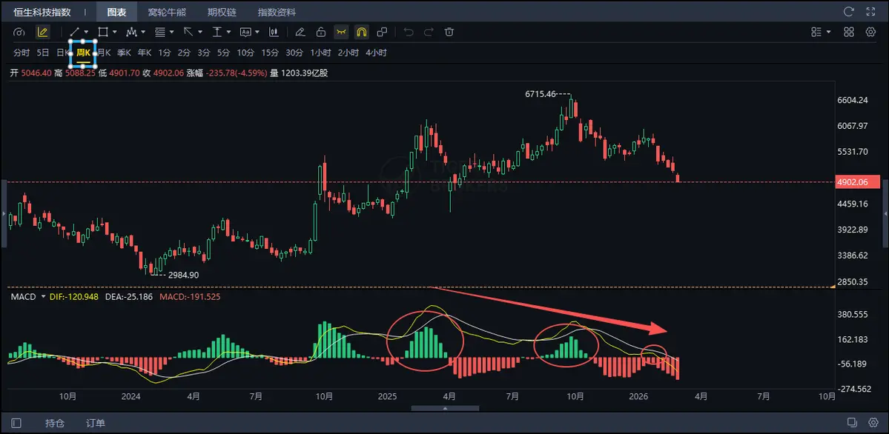The height and width of the screenshot is (434, 889).
Task: Select the 月K timeframe
Action: click(x=104, y=53)
